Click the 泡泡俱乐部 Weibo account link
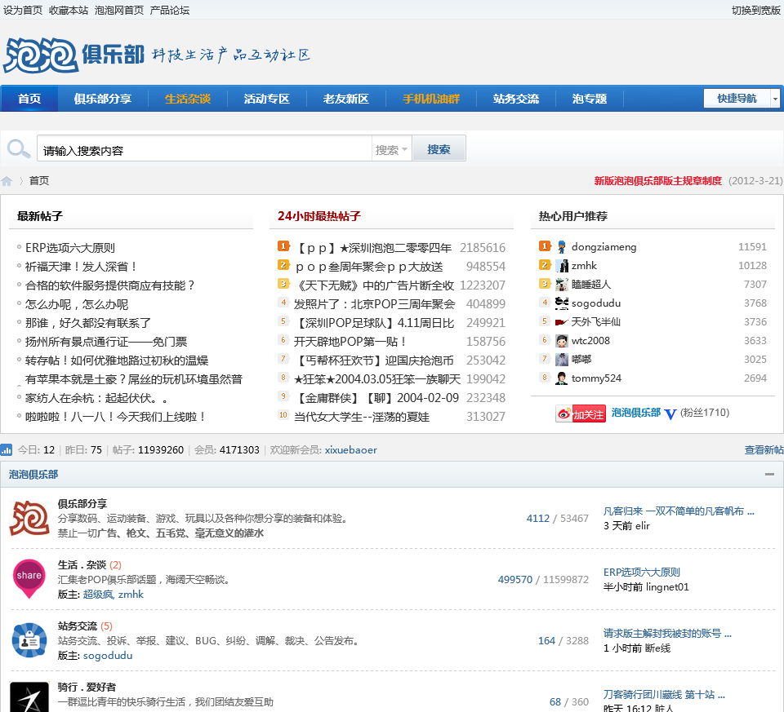784x712 pixels. 636,413
